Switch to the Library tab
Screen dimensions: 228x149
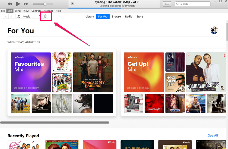(x=89, y=16)
